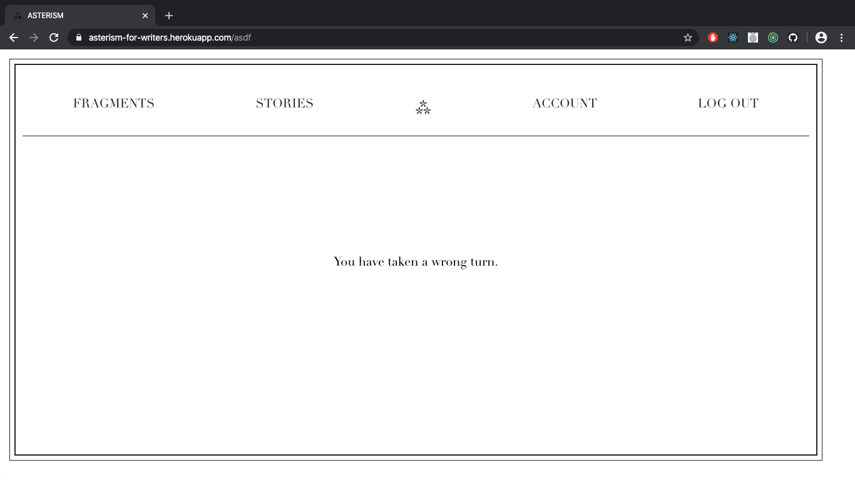The width and height of the screenshot is (855, 480).
Task: Click the browser Forward arrow
Action: tap(34, 37)
